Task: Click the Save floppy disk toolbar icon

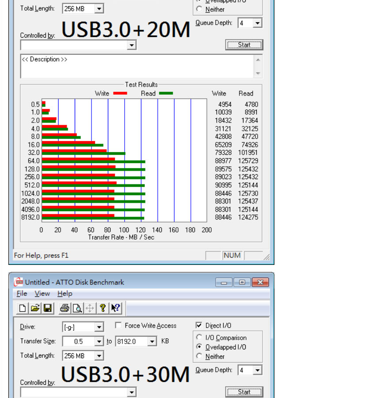Action: click(47, 308)
